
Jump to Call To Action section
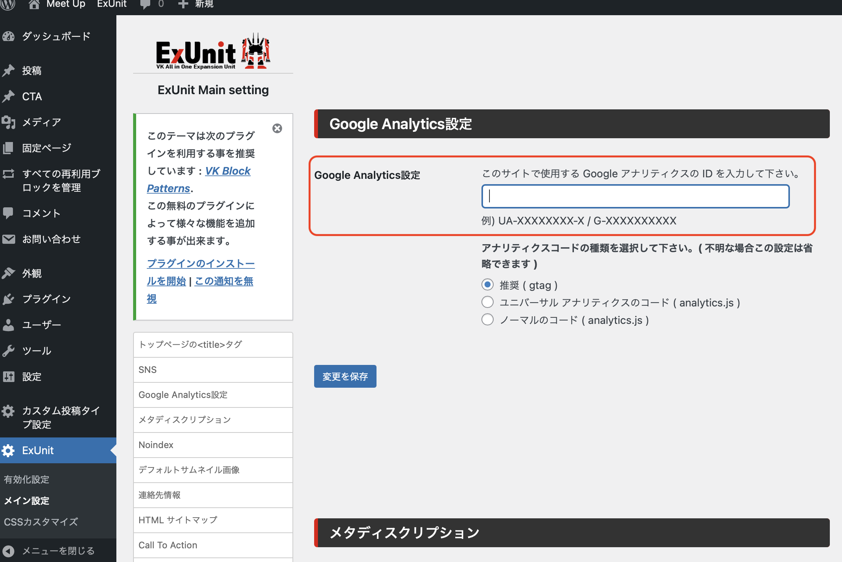pos(213,545)
